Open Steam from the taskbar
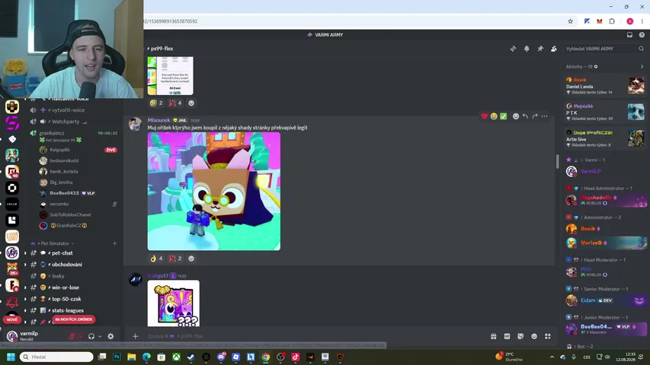The height and width of the screenshot is (365, 650). (x=191, y=357)
